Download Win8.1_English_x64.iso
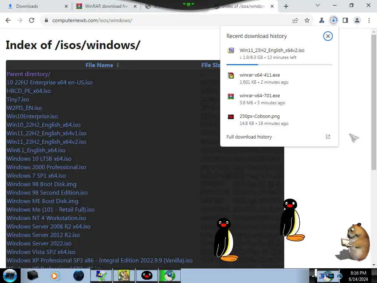Image resolution: width=377 pixels, height=283 pixels. (36, 150)
